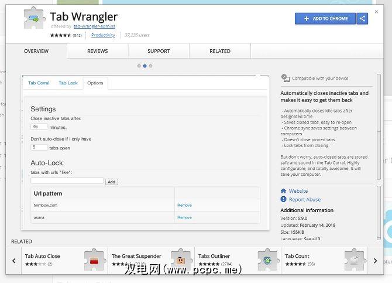The height and width of the screenshot is (283, 392).
Task: Open the Tab Corral tab in screenshot
Action: 39,83
